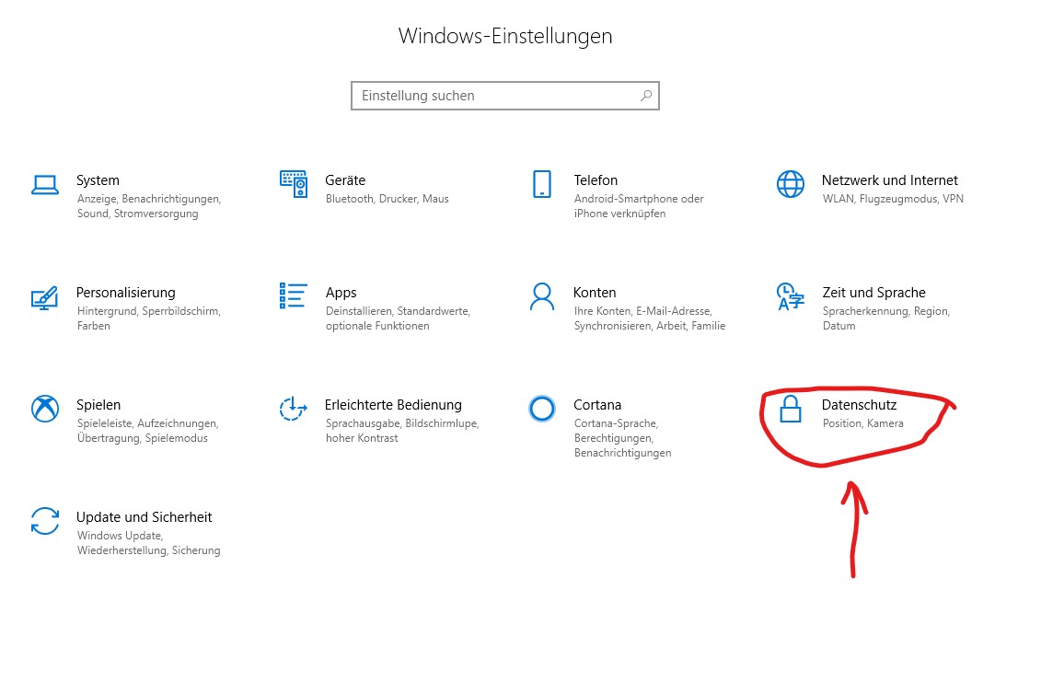
Task: Focus the Einstellung suchen search field
Action: pos(504,96)
